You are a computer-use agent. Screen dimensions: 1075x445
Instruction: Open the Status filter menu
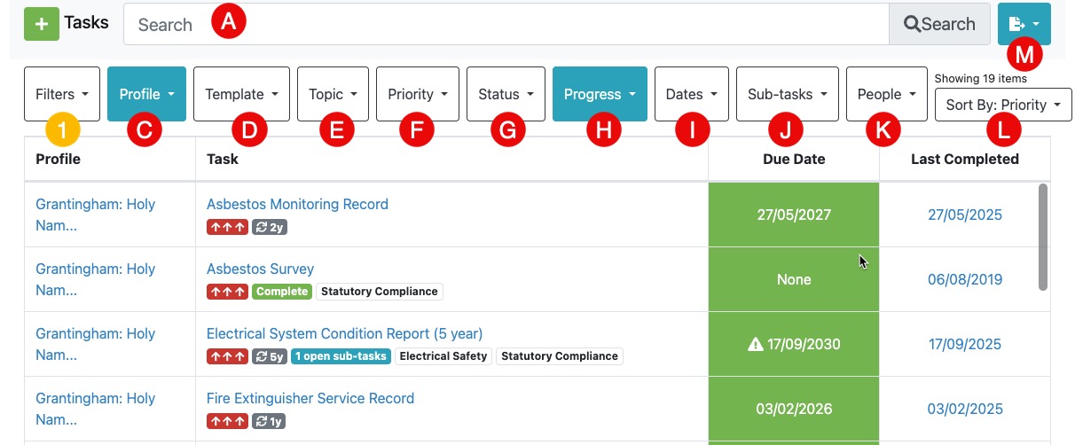[506, 94]
